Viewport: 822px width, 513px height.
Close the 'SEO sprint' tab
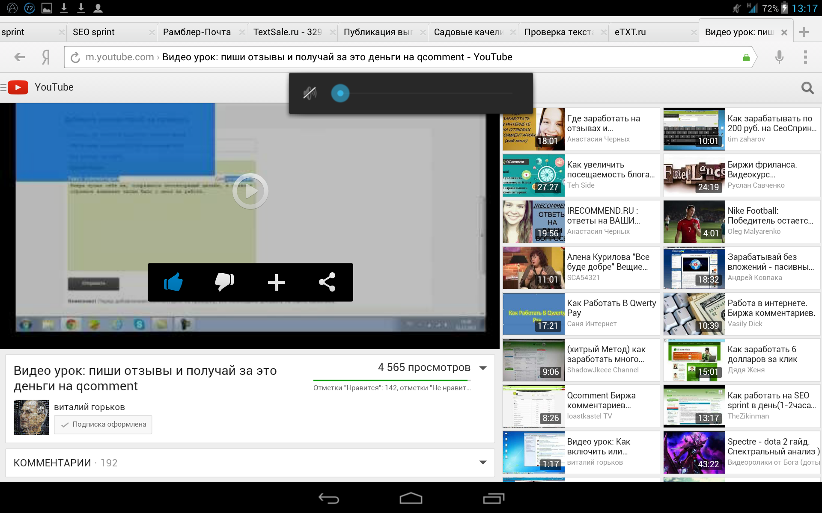[152, 32]
